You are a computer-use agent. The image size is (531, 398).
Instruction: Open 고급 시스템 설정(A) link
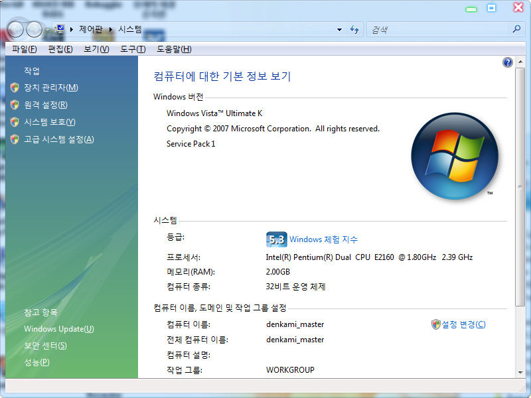[59, 139]
